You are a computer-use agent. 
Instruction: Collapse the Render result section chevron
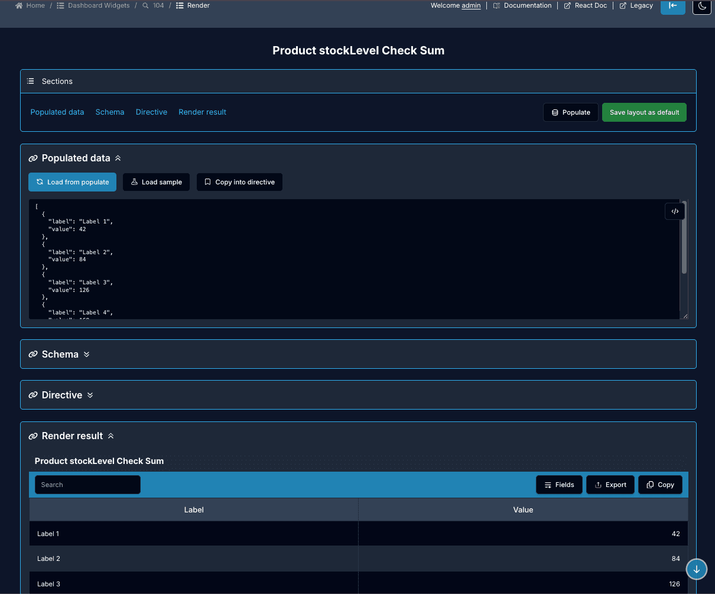point(110,436)
